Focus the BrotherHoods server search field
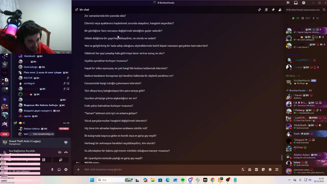 [x=306, y=10]
